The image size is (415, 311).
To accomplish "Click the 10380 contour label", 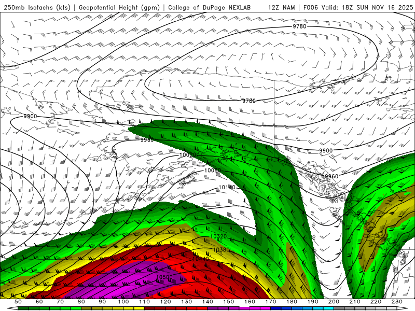I will tap(222, 250).
